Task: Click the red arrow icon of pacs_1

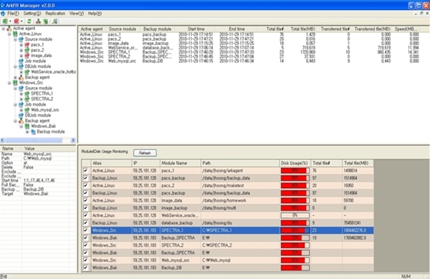Action: pos(27,44)
